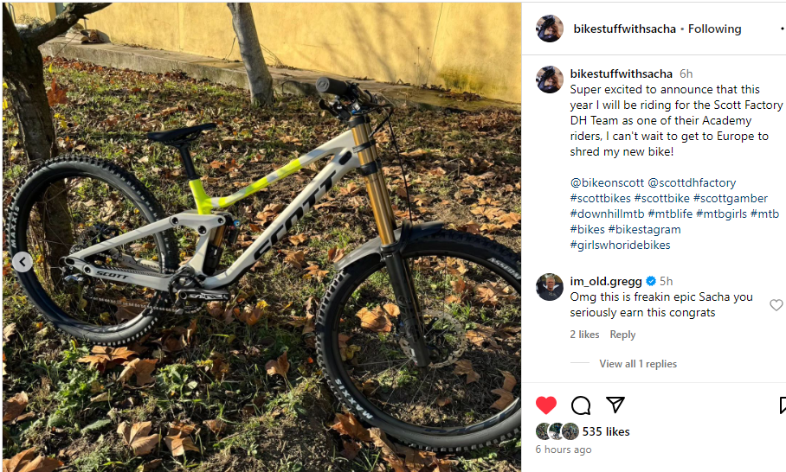This screenshot has width=786, height=472.
Task: Expand View all 1 replies
Action: point(638,364)
